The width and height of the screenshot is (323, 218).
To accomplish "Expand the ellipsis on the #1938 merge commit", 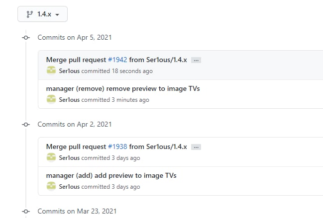I will [196, 147].
